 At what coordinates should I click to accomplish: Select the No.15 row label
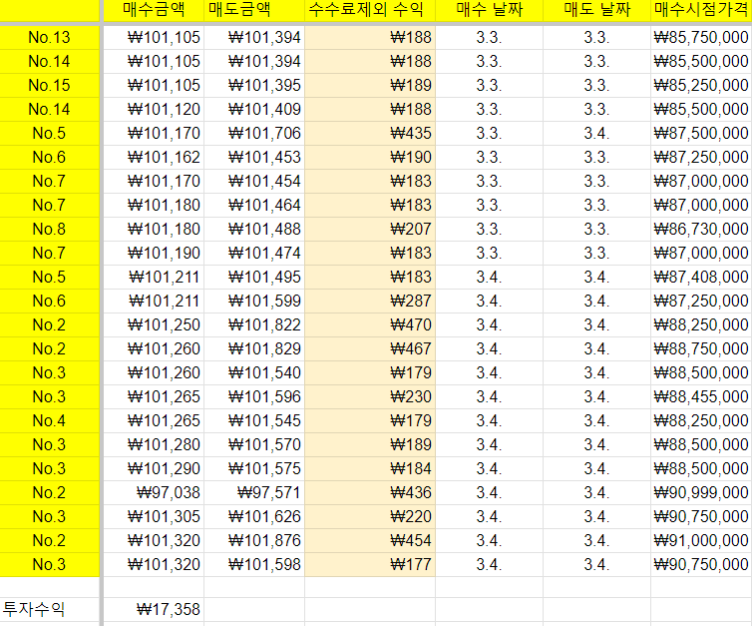(x=50, y=86)
